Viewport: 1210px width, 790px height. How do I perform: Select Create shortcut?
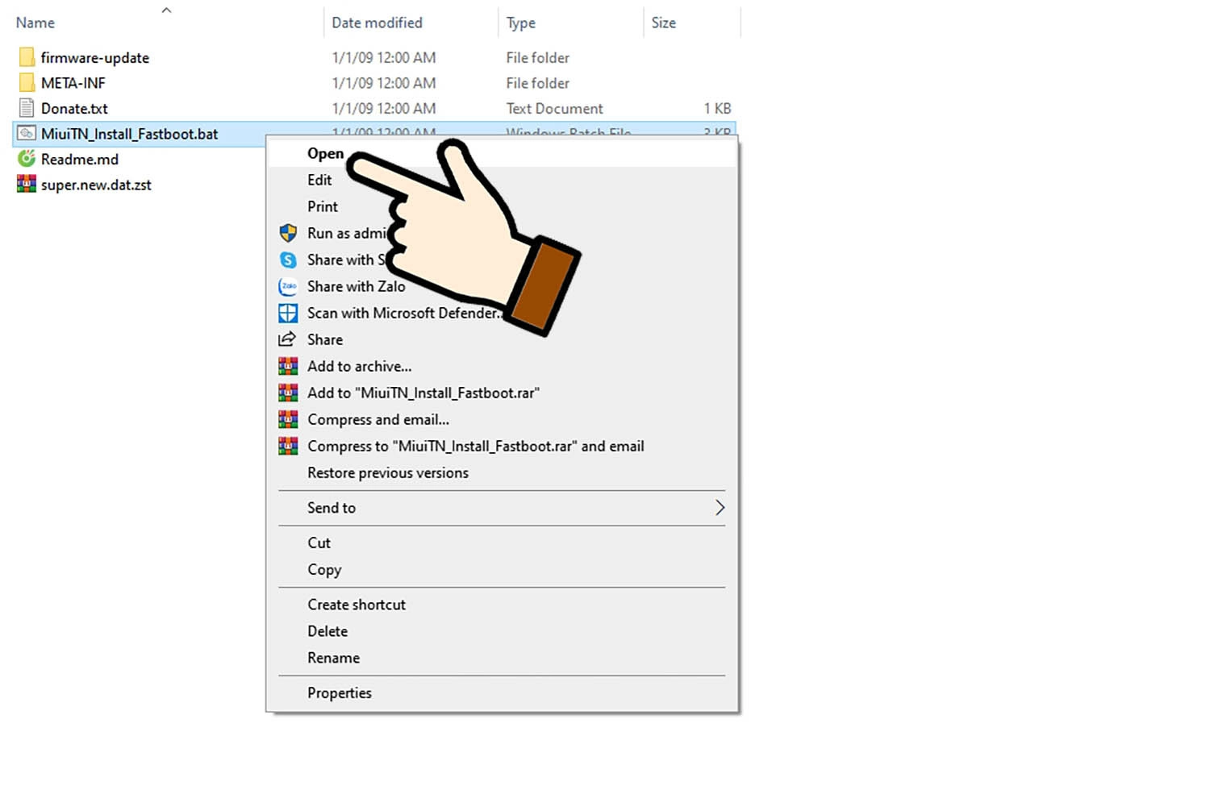(357, 605)
